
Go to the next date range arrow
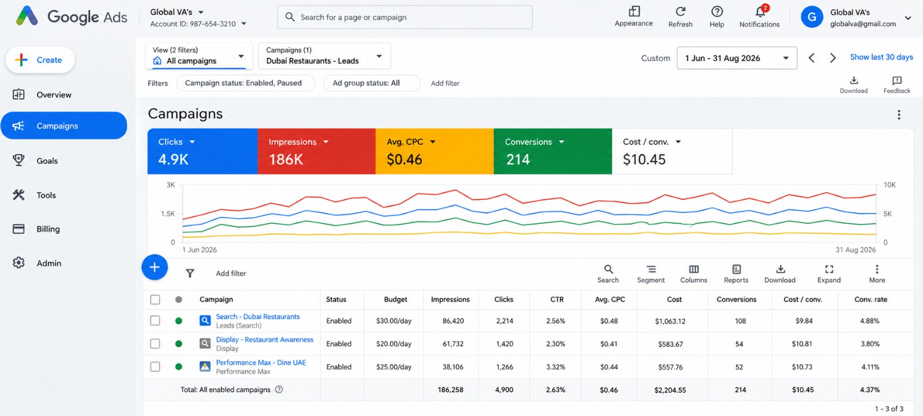tap(832, 58)
